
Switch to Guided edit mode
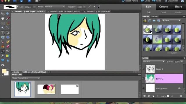178,12
